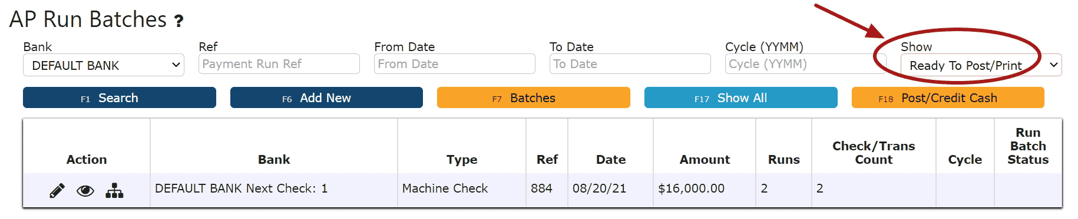Click the Check/Trans Count column header

coord(874,153)
